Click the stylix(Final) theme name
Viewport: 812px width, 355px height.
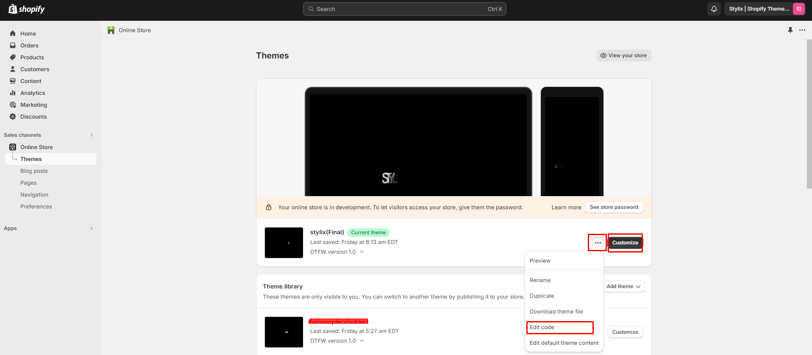click(x=327, y=232)
